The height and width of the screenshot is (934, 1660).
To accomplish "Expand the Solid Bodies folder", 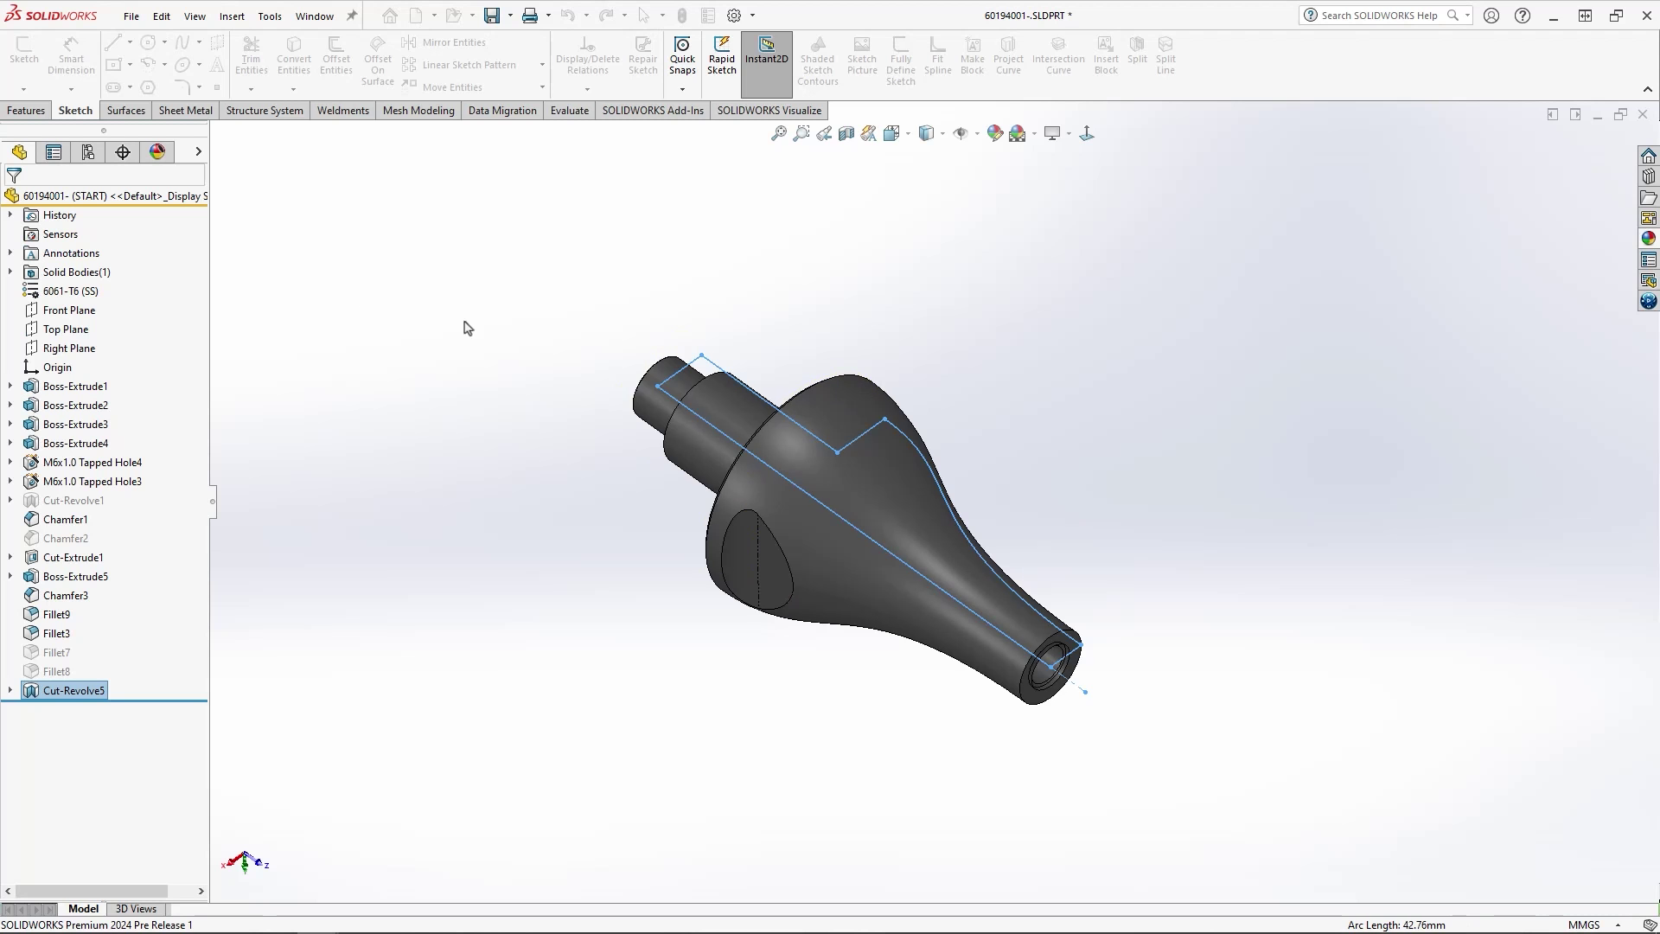I will click(10, 272).
